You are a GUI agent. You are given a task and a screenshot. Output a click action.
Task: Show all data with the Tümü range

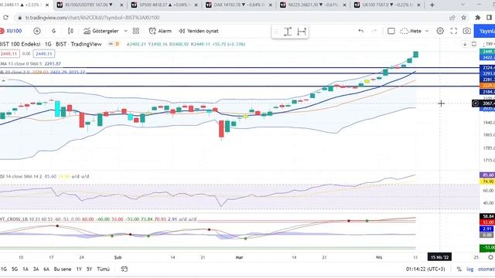pyautogui.click(x=103, y=270)
